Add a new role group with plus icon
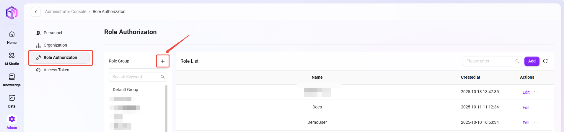This screenshot has width=564, height=132. (x=163, y=61)
